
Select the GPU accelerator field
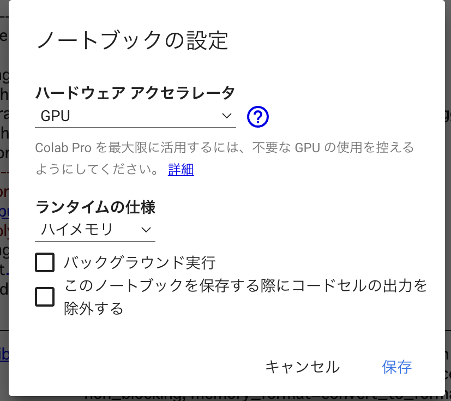tap(135, 116)
